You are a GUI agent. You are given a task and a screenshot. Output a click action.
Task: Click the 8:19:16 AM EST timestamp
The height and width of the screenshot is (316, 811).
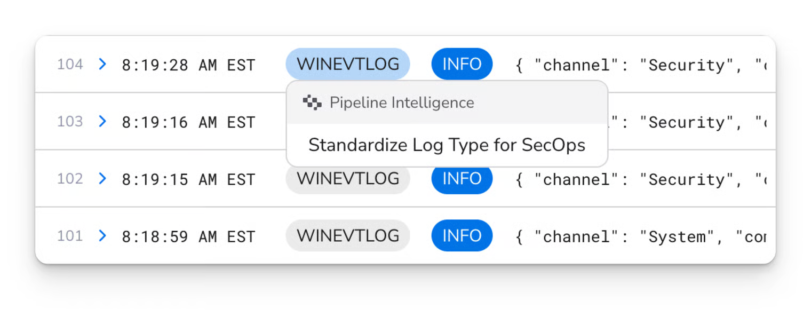pos(188,122)
